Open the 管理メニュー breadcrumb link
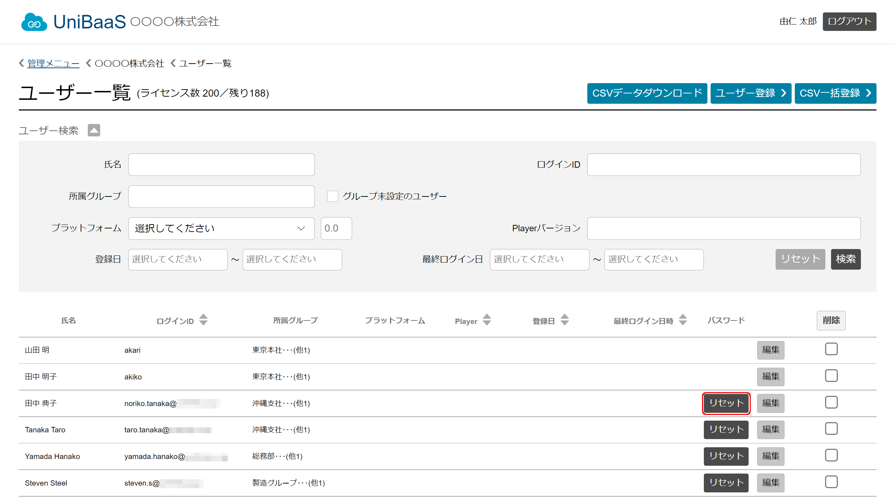The height and width of the screenshot is (497, 895). pos(53,64)
